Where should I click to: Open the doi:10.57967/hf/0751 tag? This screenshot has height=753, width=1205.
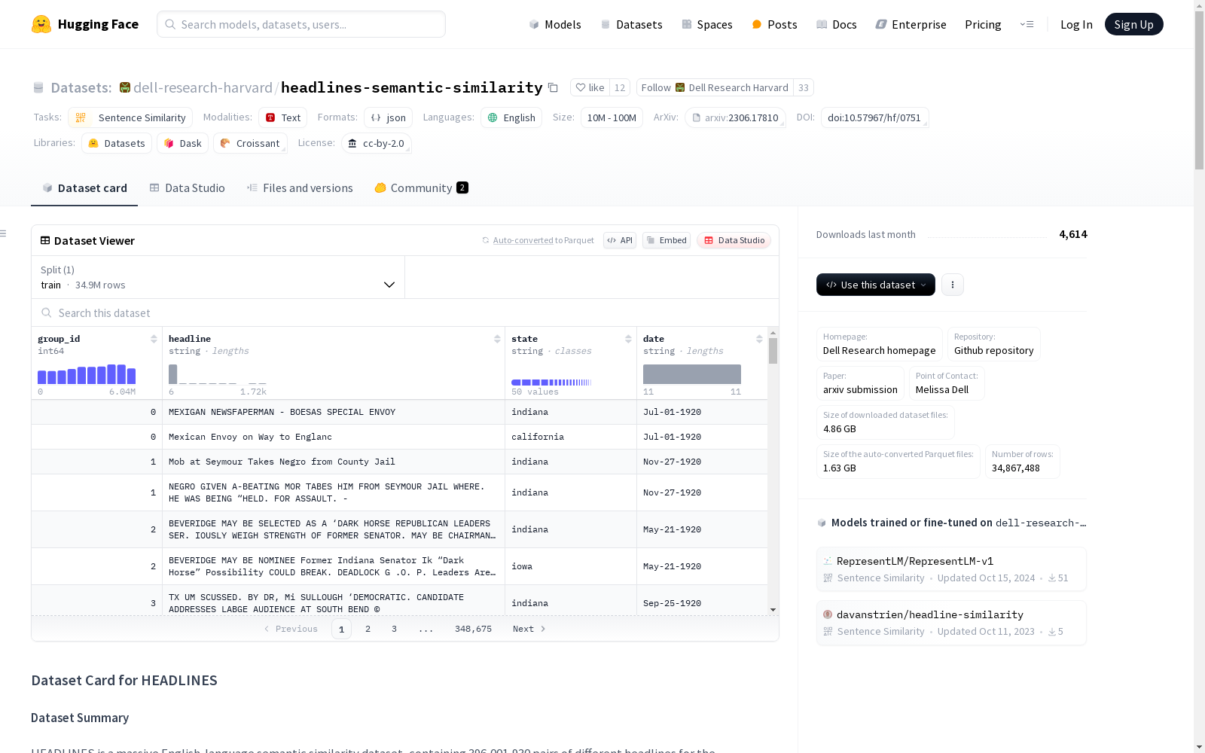[x=874, y=117]
